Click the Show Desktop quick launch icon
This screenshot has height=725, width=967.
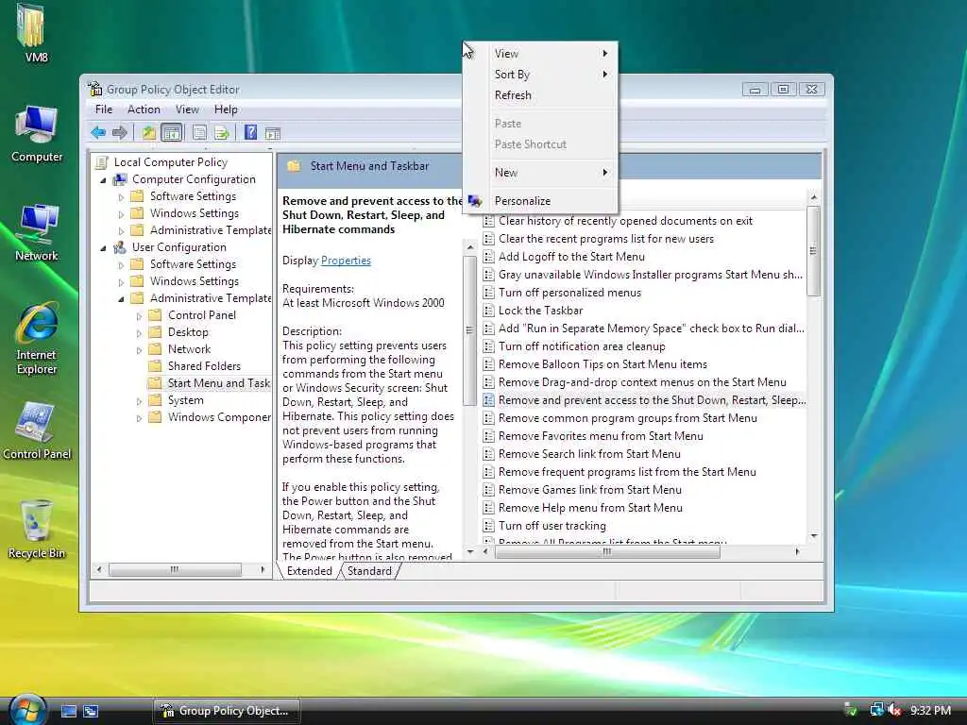68,711
